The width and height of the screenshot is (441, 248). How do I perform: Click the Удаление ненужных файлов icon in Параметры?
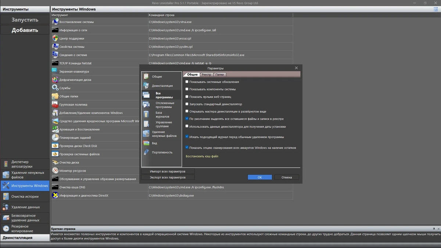(x=146, y=134)
